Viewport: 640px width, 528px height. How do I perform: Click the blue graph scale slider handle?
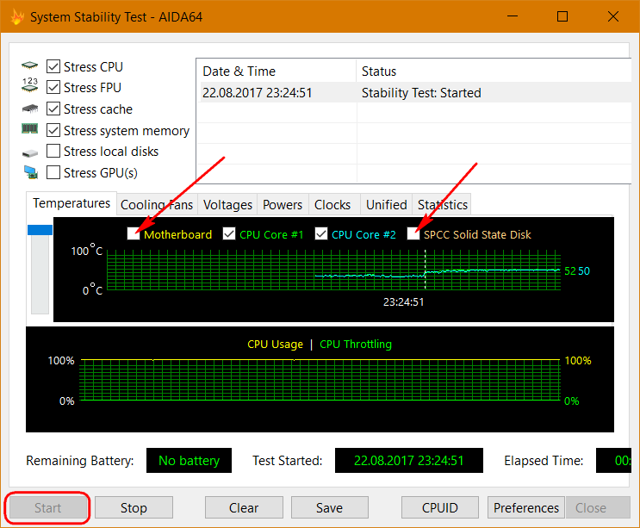40,230
